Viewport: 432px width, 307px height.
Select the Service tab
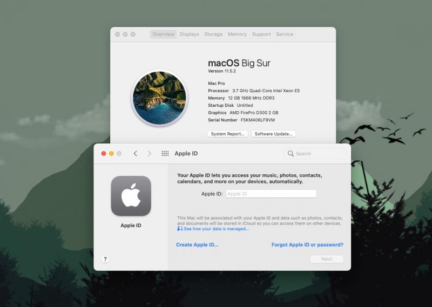tap(285, 34)
